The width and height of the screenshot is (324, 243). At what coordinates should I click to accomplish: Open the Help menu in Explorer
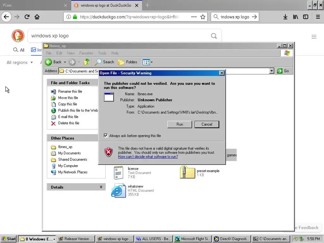pos(115,53)
